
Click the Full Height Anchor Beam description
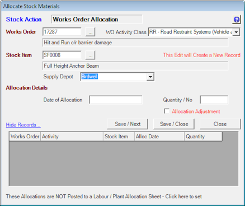pos(135,66)
